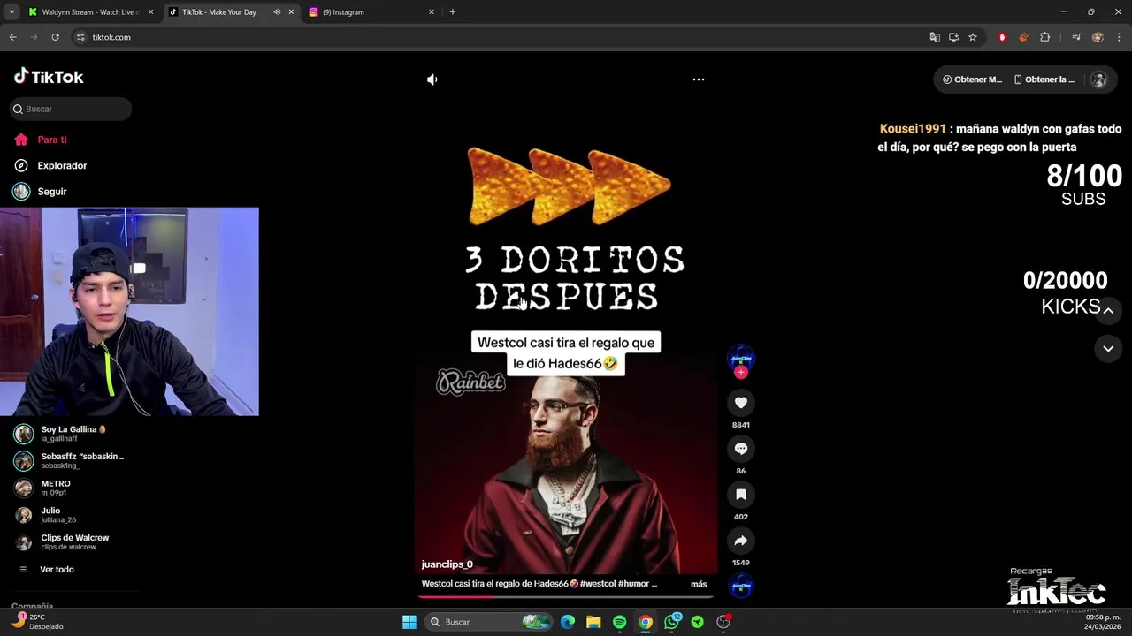
Task: Open comments using the speech bubble icon
Action: 741,449
